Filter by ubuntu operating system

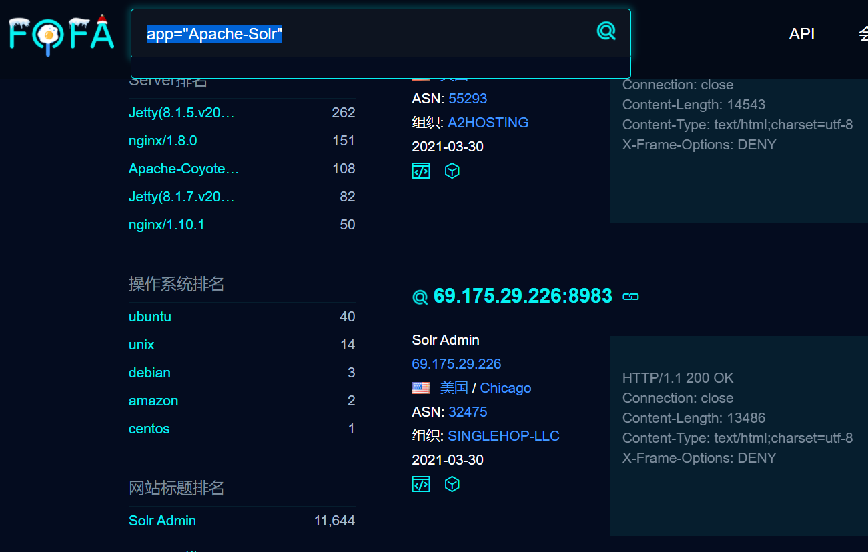point(150,317)
